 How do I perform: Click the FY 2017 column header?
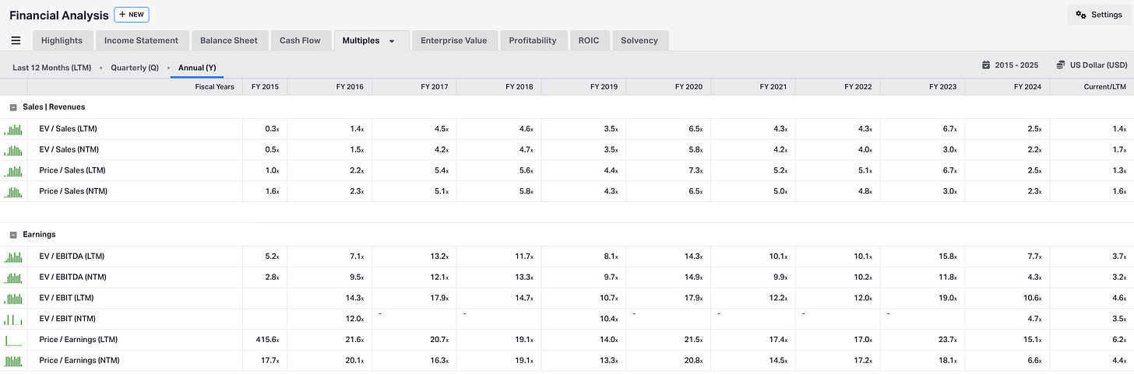(x=434, y=87)
